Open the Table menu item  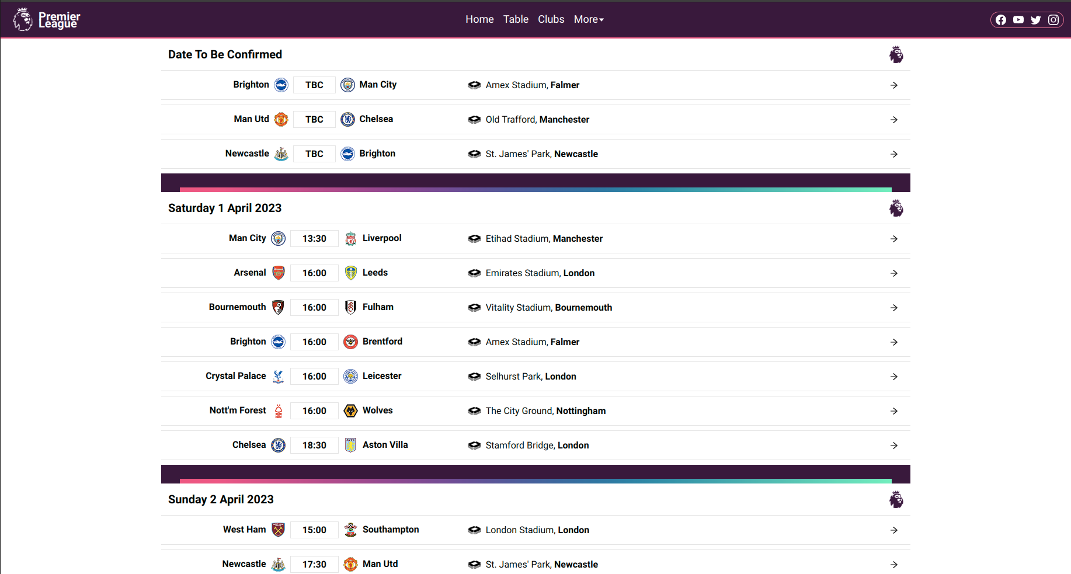pyautogui.click(x=516, y=19)
